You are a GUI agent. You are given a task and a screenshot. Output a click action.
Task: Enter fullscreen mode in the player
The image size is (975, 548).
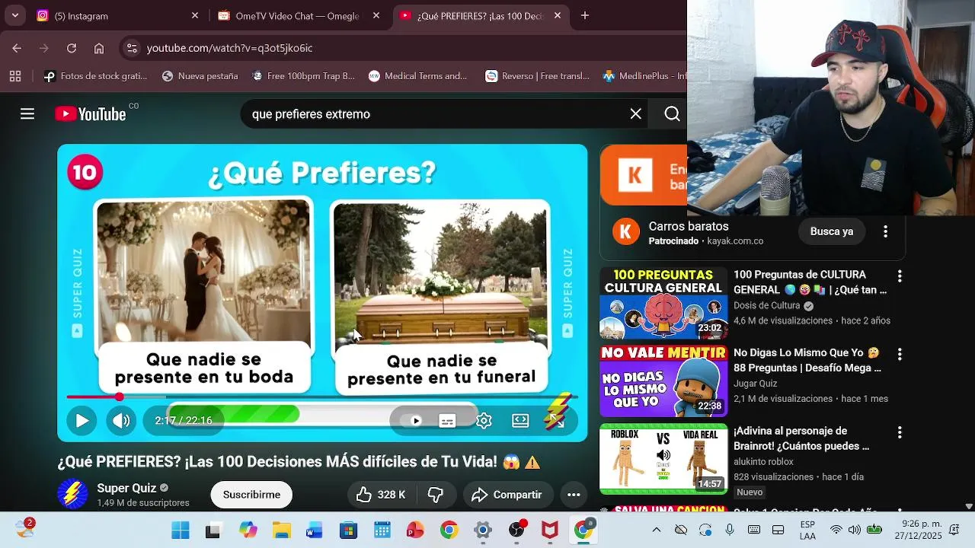click(558, 420)
